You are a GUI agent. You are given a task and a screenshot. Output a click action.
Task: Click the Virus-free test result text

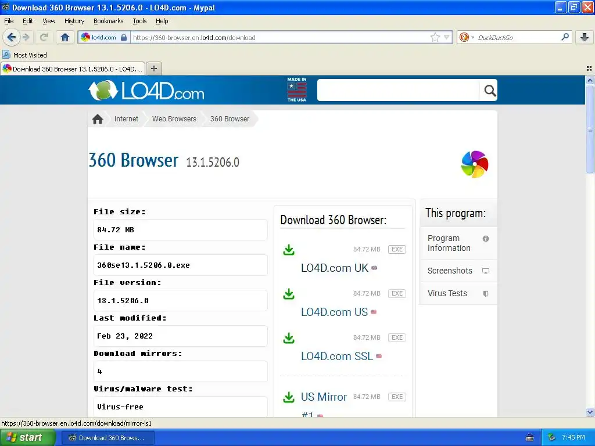coord(120,407)
